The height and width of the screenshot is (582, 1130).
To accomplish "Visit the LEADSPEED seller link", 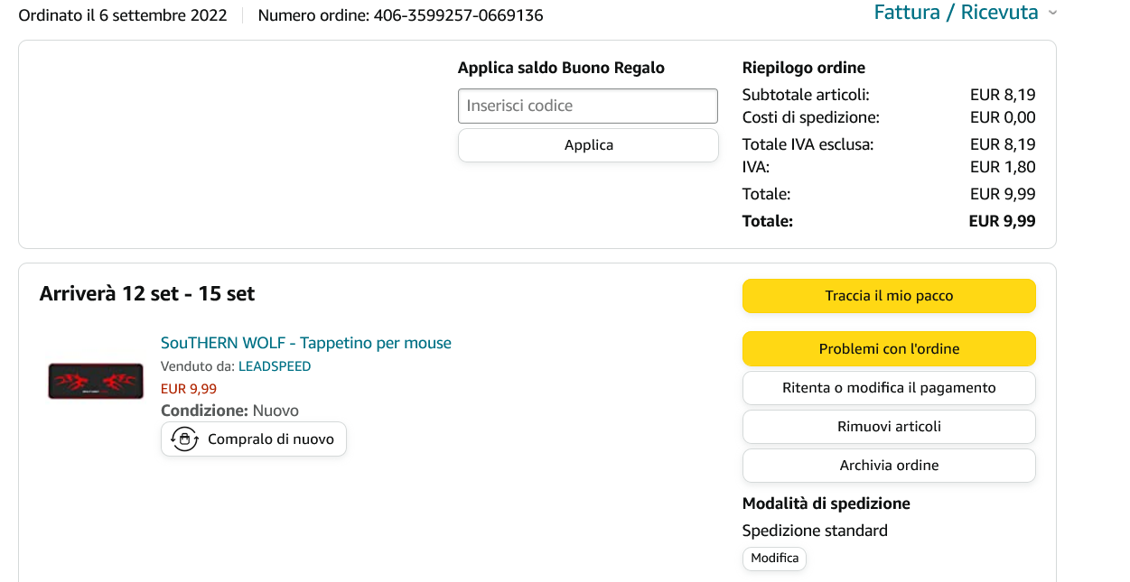I will tap(275, 366).
